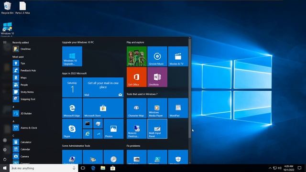
Task: Open the Xbox tile
Action: coord(137,56)
